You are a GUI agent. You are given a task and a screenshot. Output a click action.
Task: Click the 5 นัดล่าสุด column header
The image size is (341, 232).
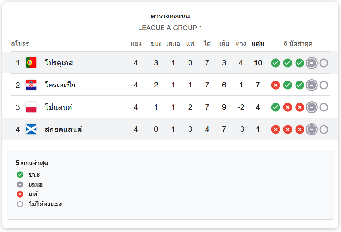[x=298, y=44]
